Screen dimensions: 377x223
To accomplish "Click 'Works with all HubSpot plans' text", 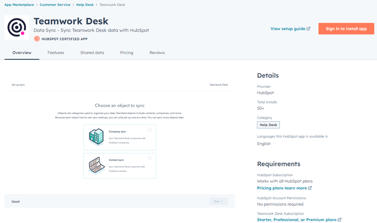I will click(285, 181).
